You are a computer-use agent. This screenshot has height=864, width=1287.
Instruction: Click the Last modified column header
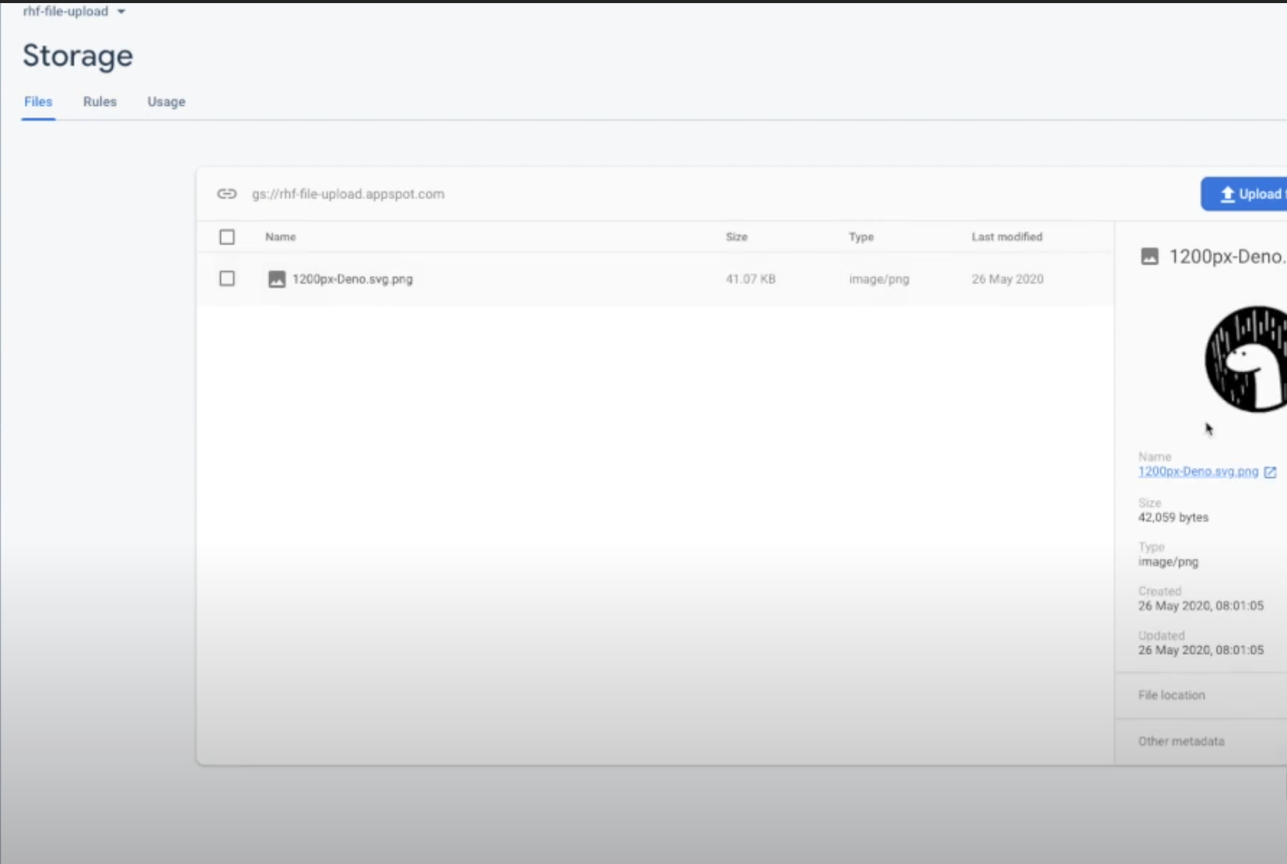click(x=1007, y=237)
